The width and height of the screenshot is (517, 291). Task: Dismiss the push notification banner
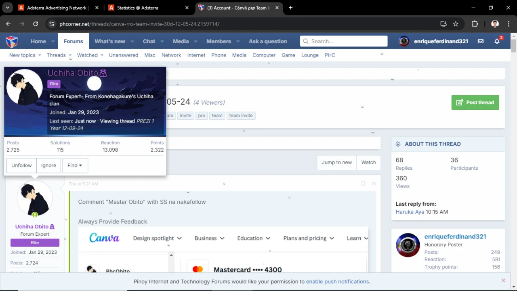point(503,280)
